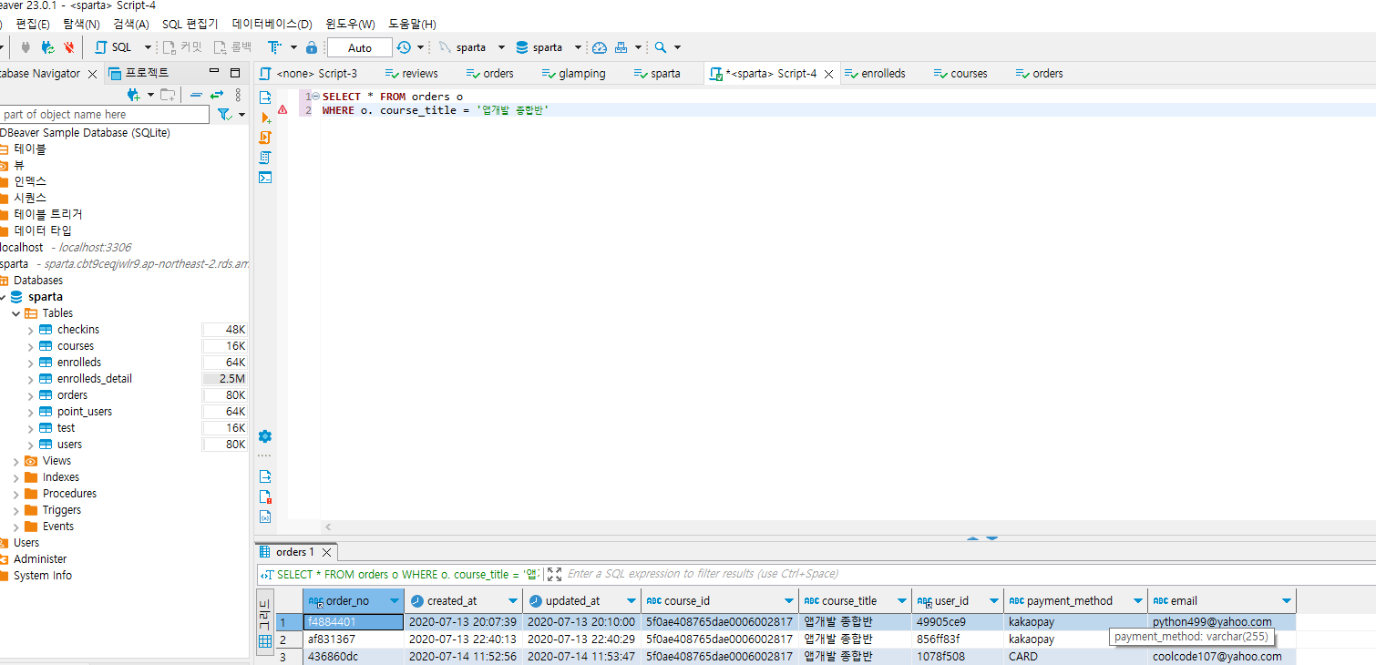This screenshot has height=665, width=1376.
Task: Click the Execute script icon
Action: point(265,138)
